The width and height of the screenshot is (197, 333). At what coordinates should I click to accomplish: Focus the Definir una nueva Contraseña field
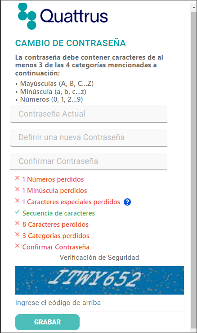[x=89, y=137]
